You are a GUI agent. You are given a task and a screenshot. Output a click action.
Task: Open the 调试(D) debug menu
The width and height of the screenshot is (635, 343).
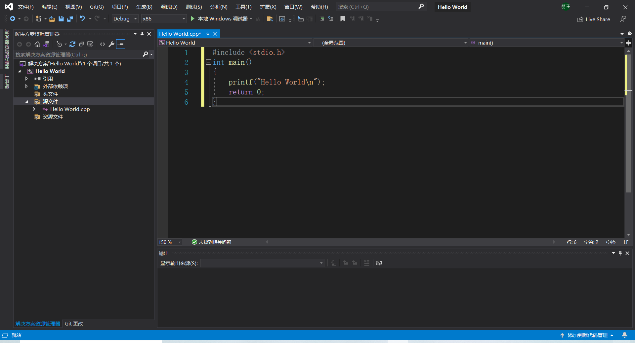point(169,7)
